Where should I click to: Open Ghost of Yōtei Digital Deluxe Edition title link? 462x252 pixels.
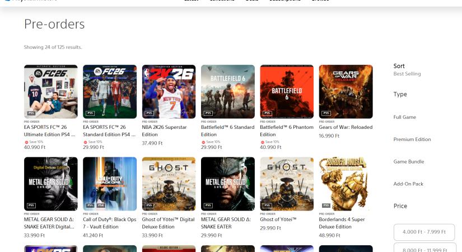(168, 223)
